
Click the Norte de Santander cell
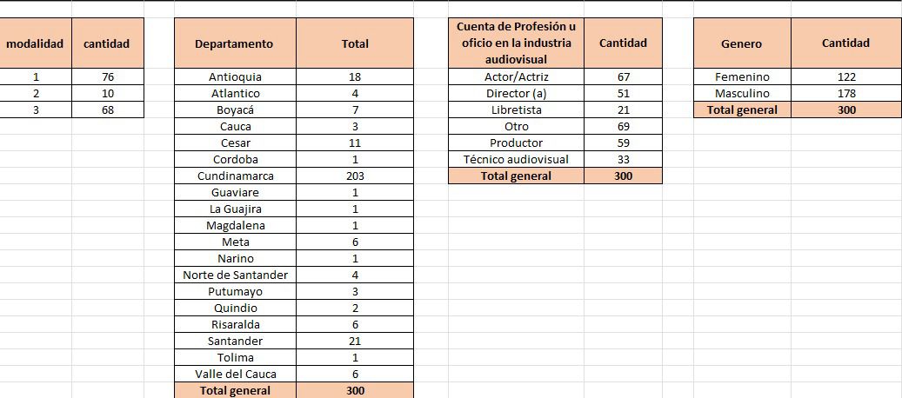(235, 275)
